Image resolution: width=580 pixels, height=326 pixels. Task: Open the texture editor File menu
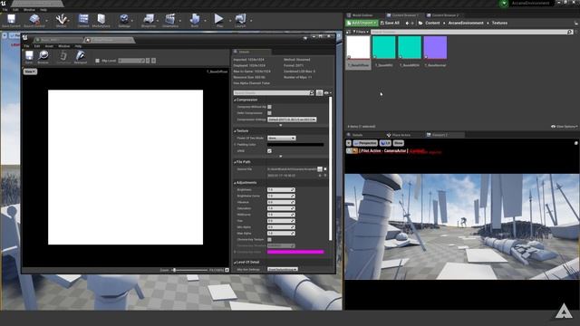[x=26, y=46]
